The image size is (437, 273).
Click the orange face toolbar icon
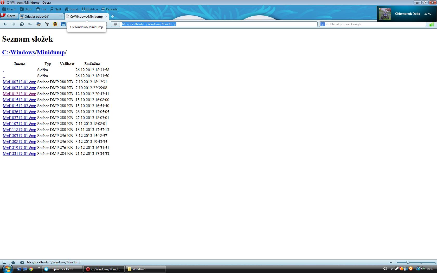55,24
